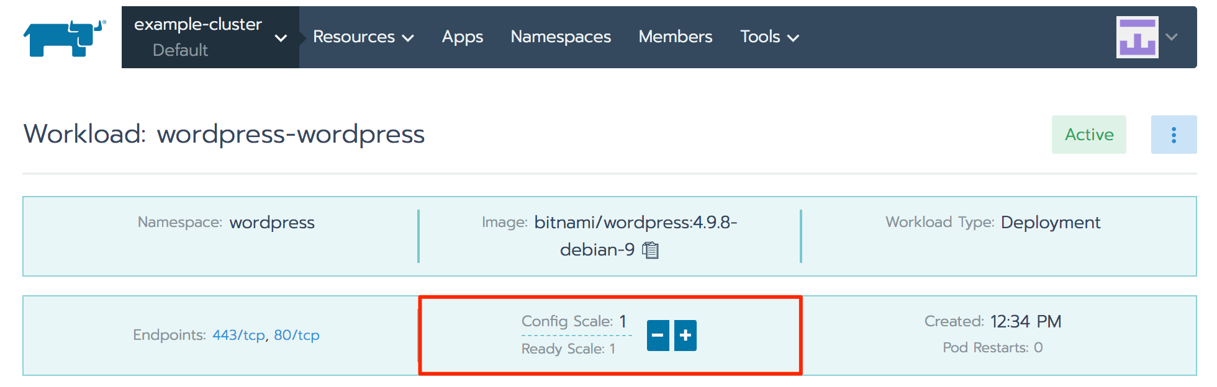Screen dimensions: 1217x387
Task: Open the Namespaces tab
Action: [x=561, y=37]
